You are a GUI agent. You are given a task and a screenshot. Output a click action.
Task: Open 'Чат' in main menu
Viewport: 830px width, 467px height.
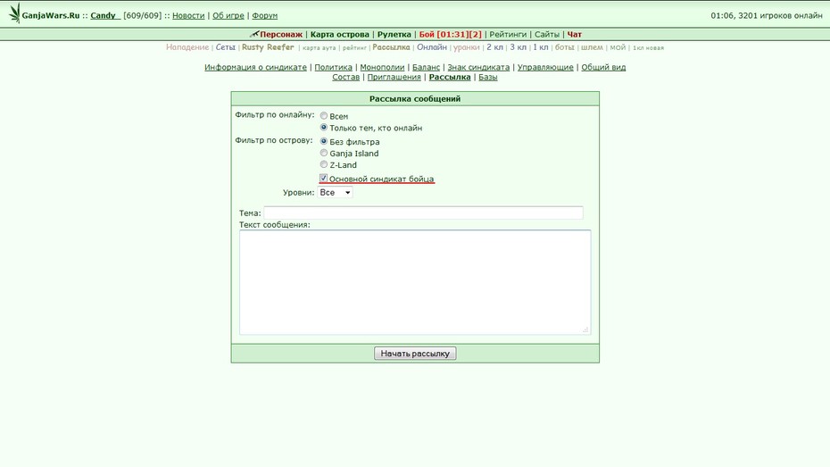(575, 35)
